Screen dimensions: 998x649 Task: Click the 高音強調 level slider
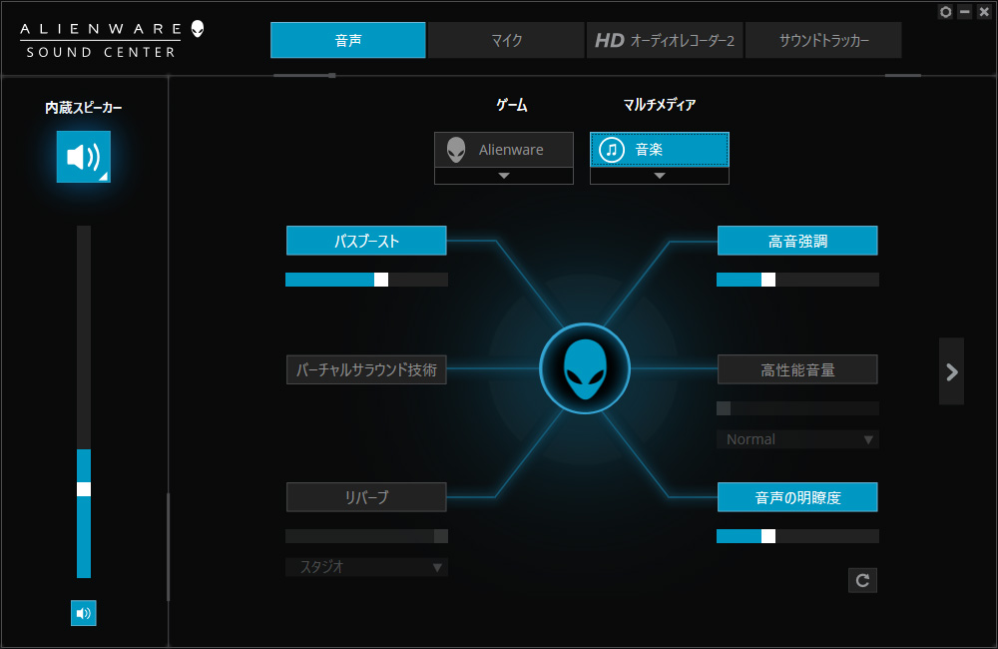tap(797, 280)
